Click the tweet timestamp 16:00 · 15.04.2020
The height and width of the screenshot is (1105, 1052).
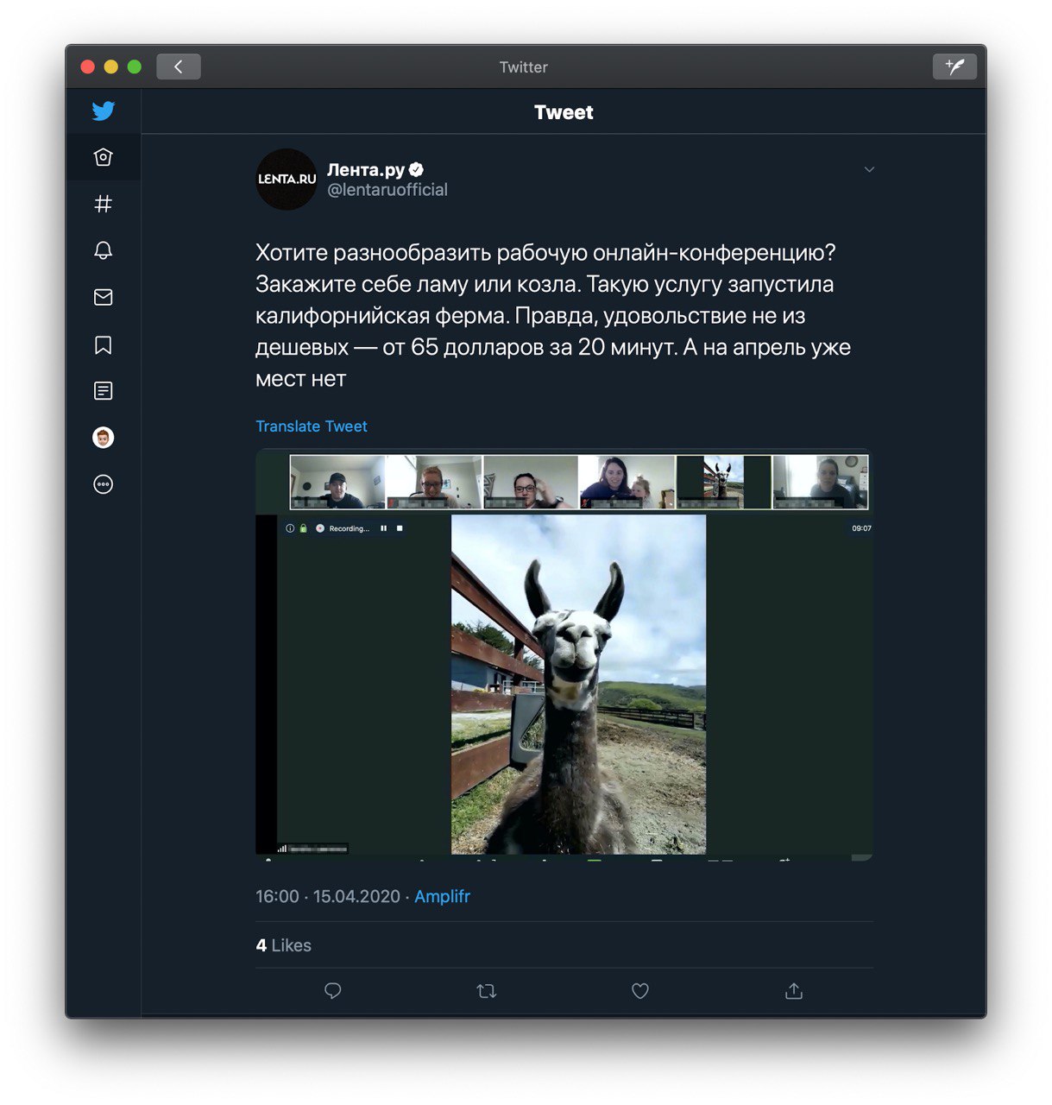tap(328, 896)
